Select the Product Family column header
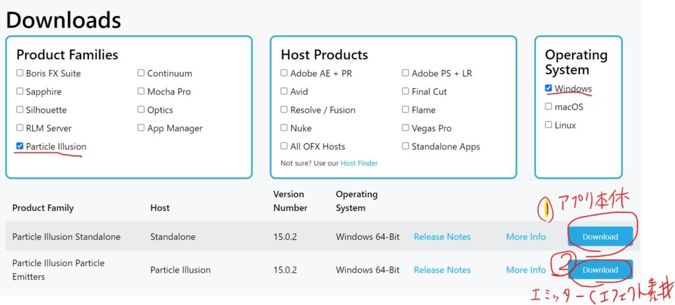 point(43,208)
